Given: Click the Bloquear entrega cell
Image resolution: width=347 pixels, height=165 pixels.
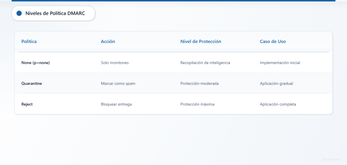Looking at the screenshot, I should [116, 104].
